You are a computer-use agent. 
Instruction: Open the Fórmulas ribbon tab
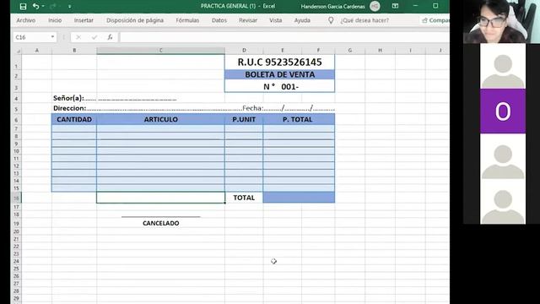click(x=187, y=20)
